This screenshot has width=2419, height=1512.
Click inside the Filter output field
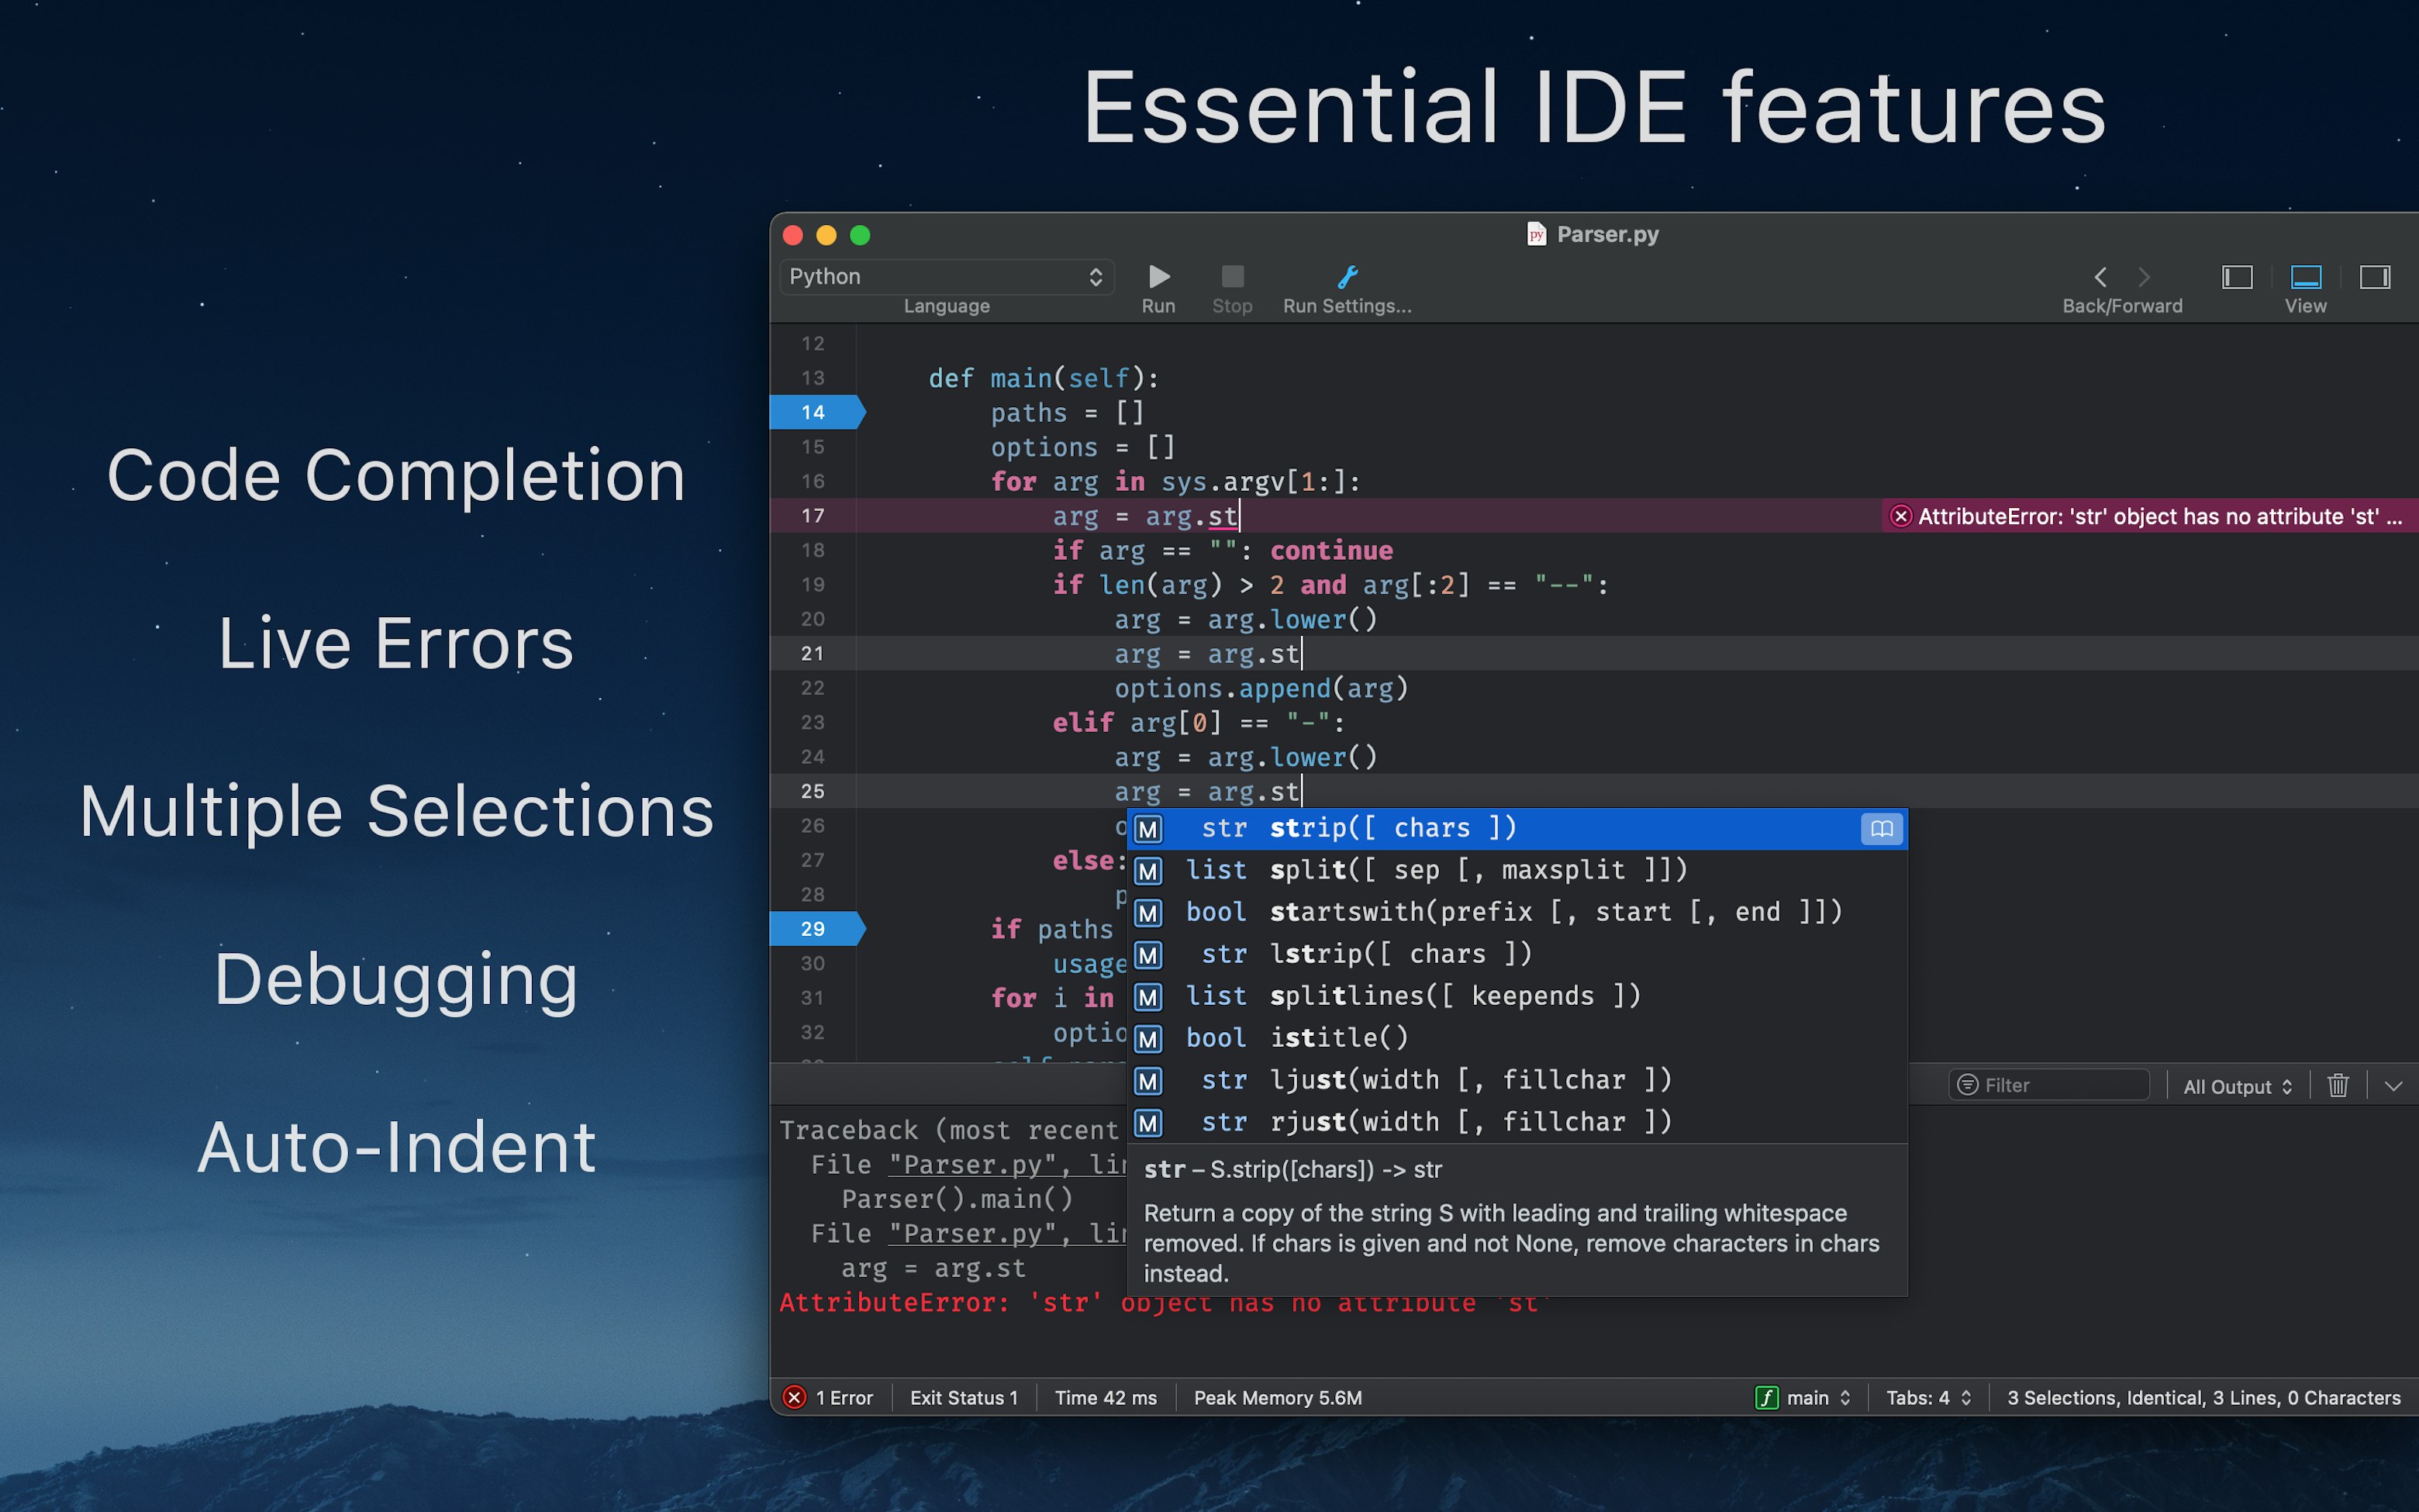tap(2049, 1084)
